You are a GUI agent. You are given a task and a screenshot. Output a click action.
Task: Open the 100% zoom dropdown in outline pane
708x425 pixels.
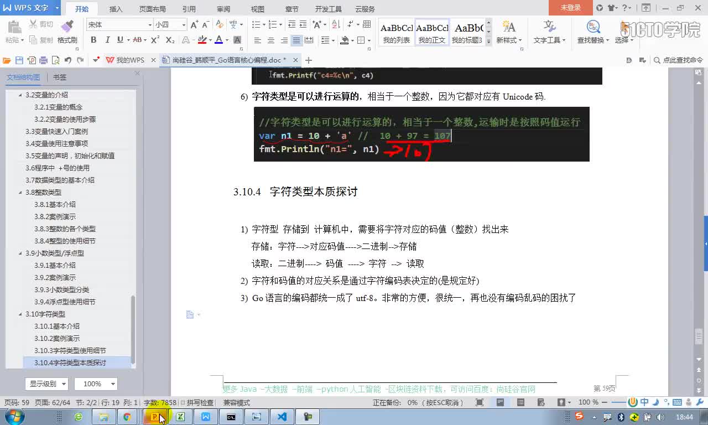click(96, 383)
